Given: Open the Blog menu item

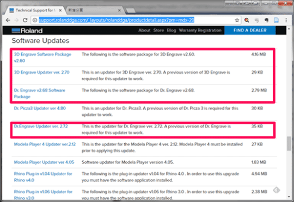Looking at the screenshot, I should [x=171, y=30].
